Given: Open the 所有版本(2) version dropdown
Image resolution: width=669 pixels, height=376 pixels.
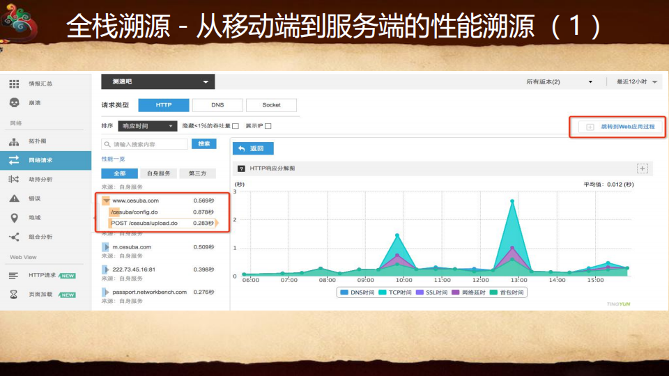Looking at the screenshot, I should click(559, 81).
